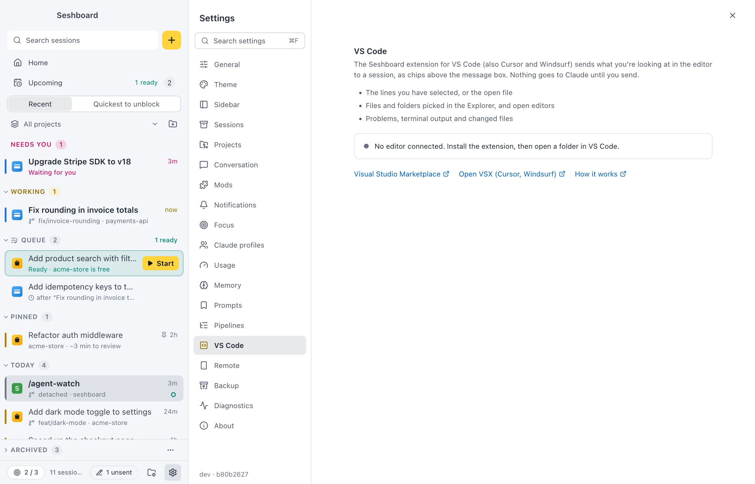
Task: Click the pin icon on Refactor auth middleware
Action: tap(164, 335)
